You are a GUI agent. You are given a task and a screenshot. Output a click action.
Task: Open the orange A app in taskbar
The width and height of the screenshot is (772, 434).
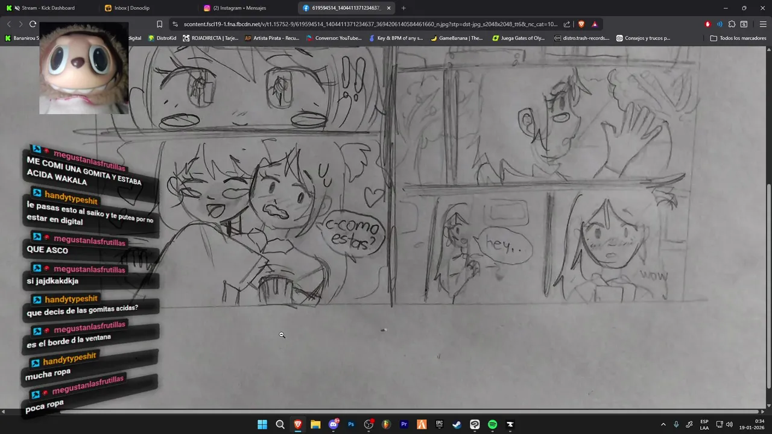tap(422, 424)
